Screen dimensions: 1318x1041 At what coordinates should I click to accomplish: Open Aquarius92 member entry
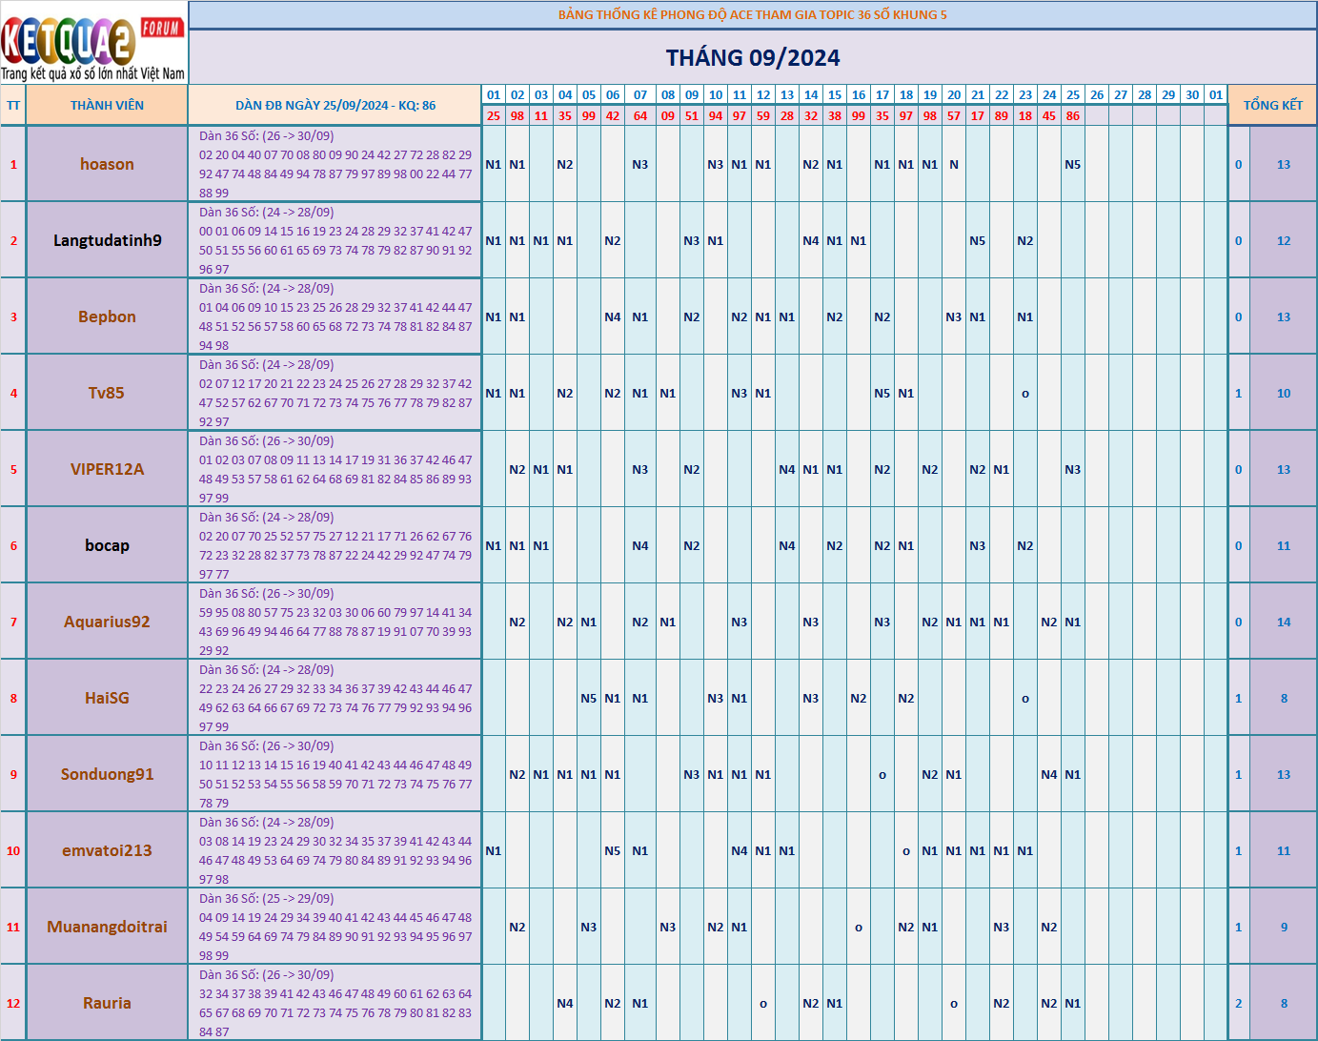[107, 622]
